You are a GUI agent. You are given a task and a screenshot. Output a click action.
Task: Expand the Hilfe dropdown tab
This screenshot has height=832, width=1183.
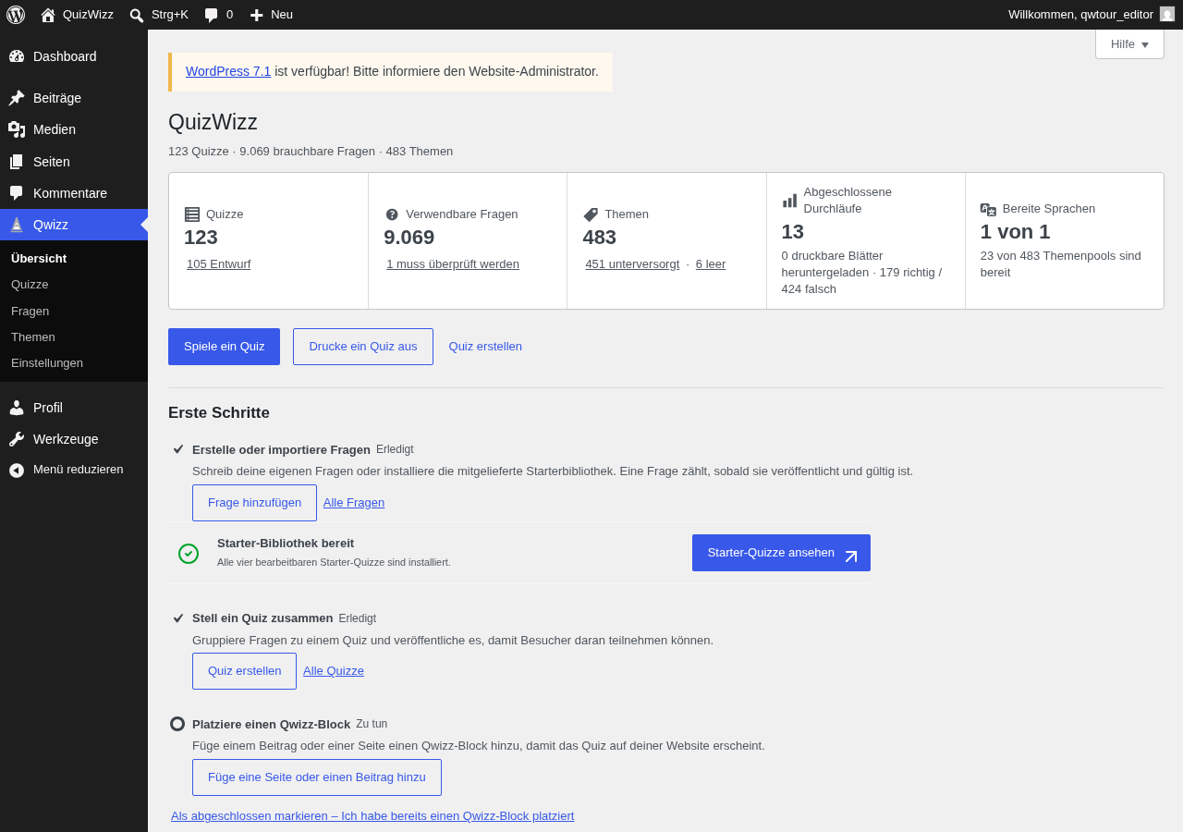[x=1129, y=43]
